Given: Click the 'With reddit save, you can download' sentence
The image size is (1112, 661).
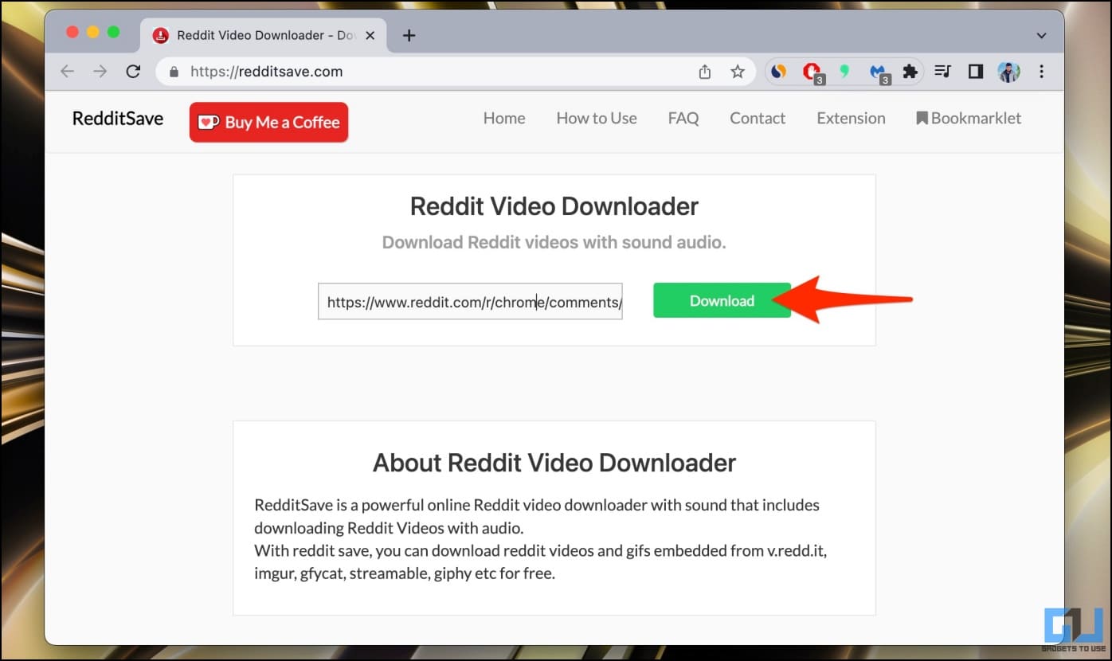Looking at the screenshot, I should point(540,561).
